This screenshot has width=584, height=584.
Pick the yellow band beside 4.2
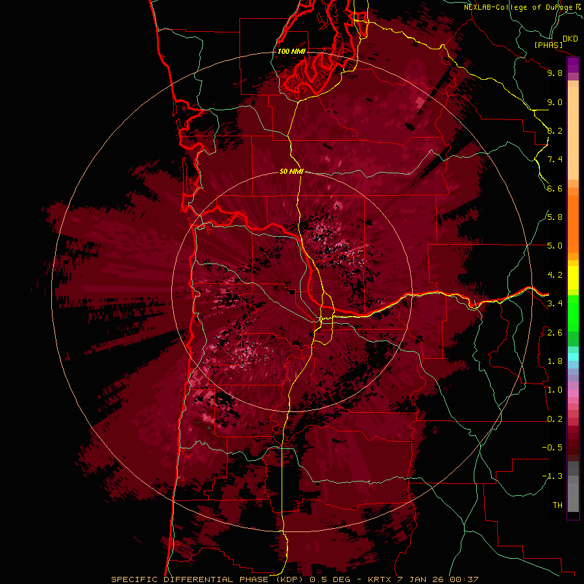pos(573,278)
